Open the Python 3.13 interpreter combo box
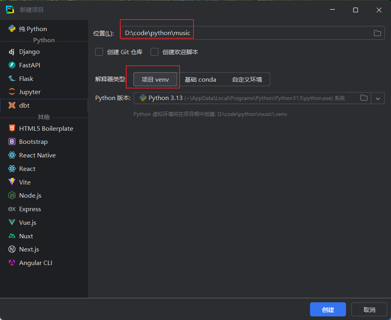This screenshot has width=391, height=320. click(259, 98)
